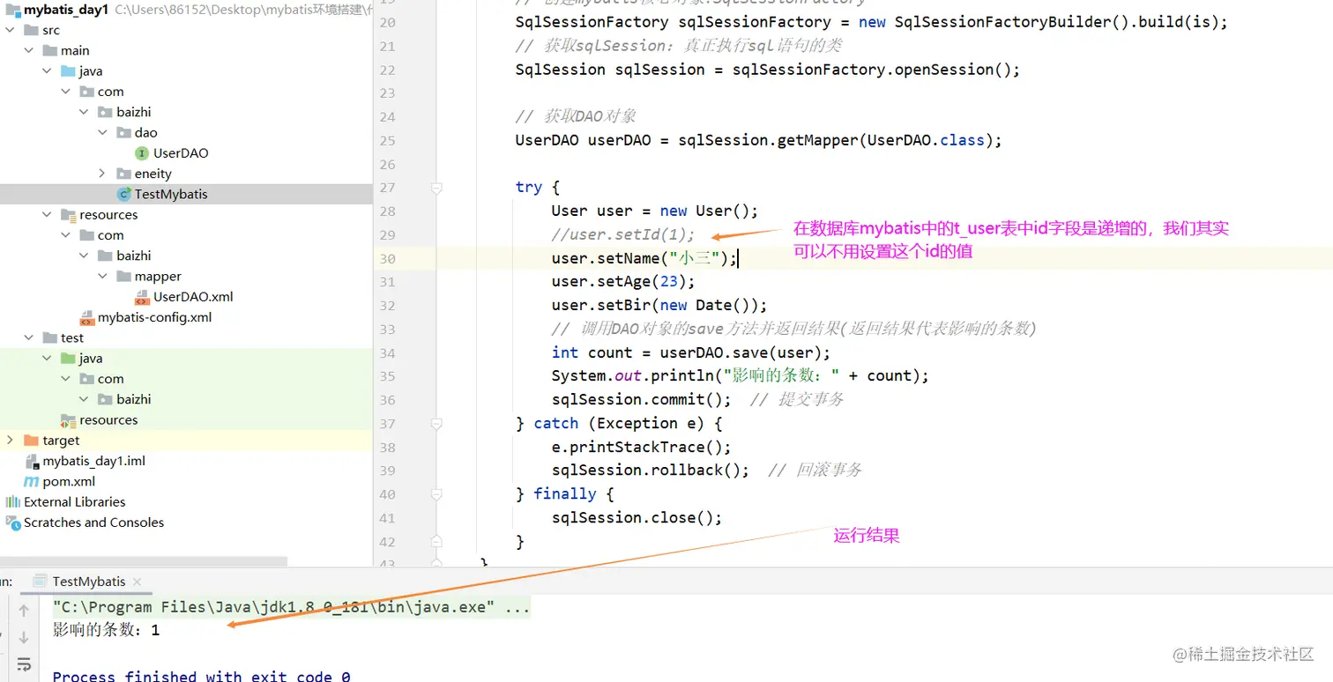Expand the eneity package chevron

[x=103, y=174]
